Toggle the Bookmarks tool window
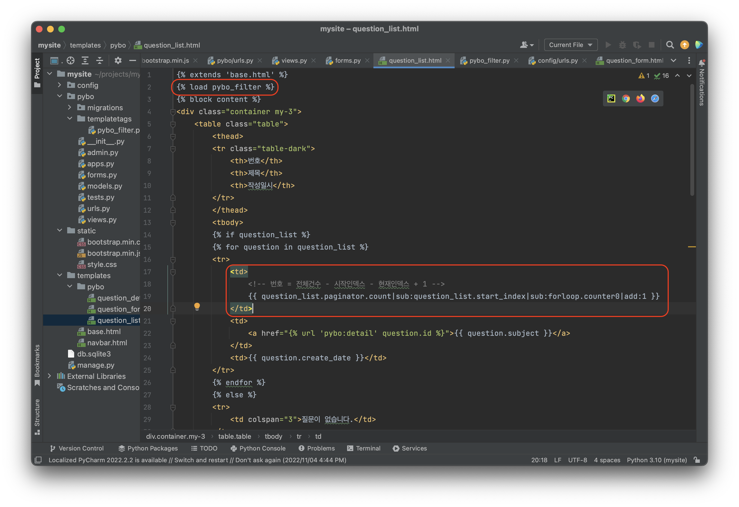This screenshot has height=507, width=739. click(x=37, y=365)
